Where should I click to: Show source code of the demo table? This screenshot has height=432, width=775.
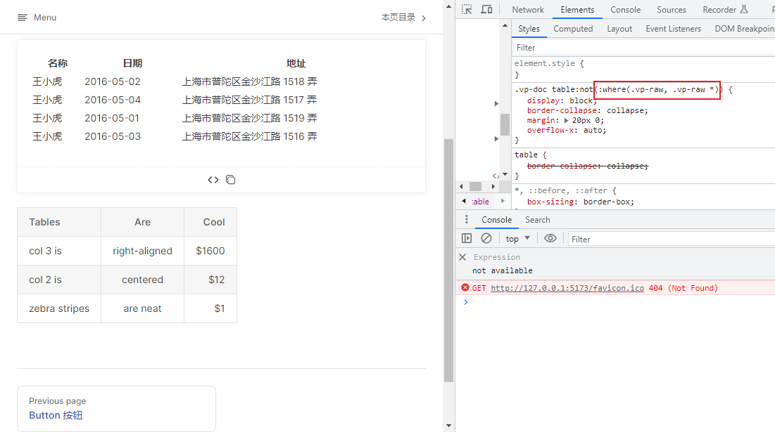coord(213,180)
